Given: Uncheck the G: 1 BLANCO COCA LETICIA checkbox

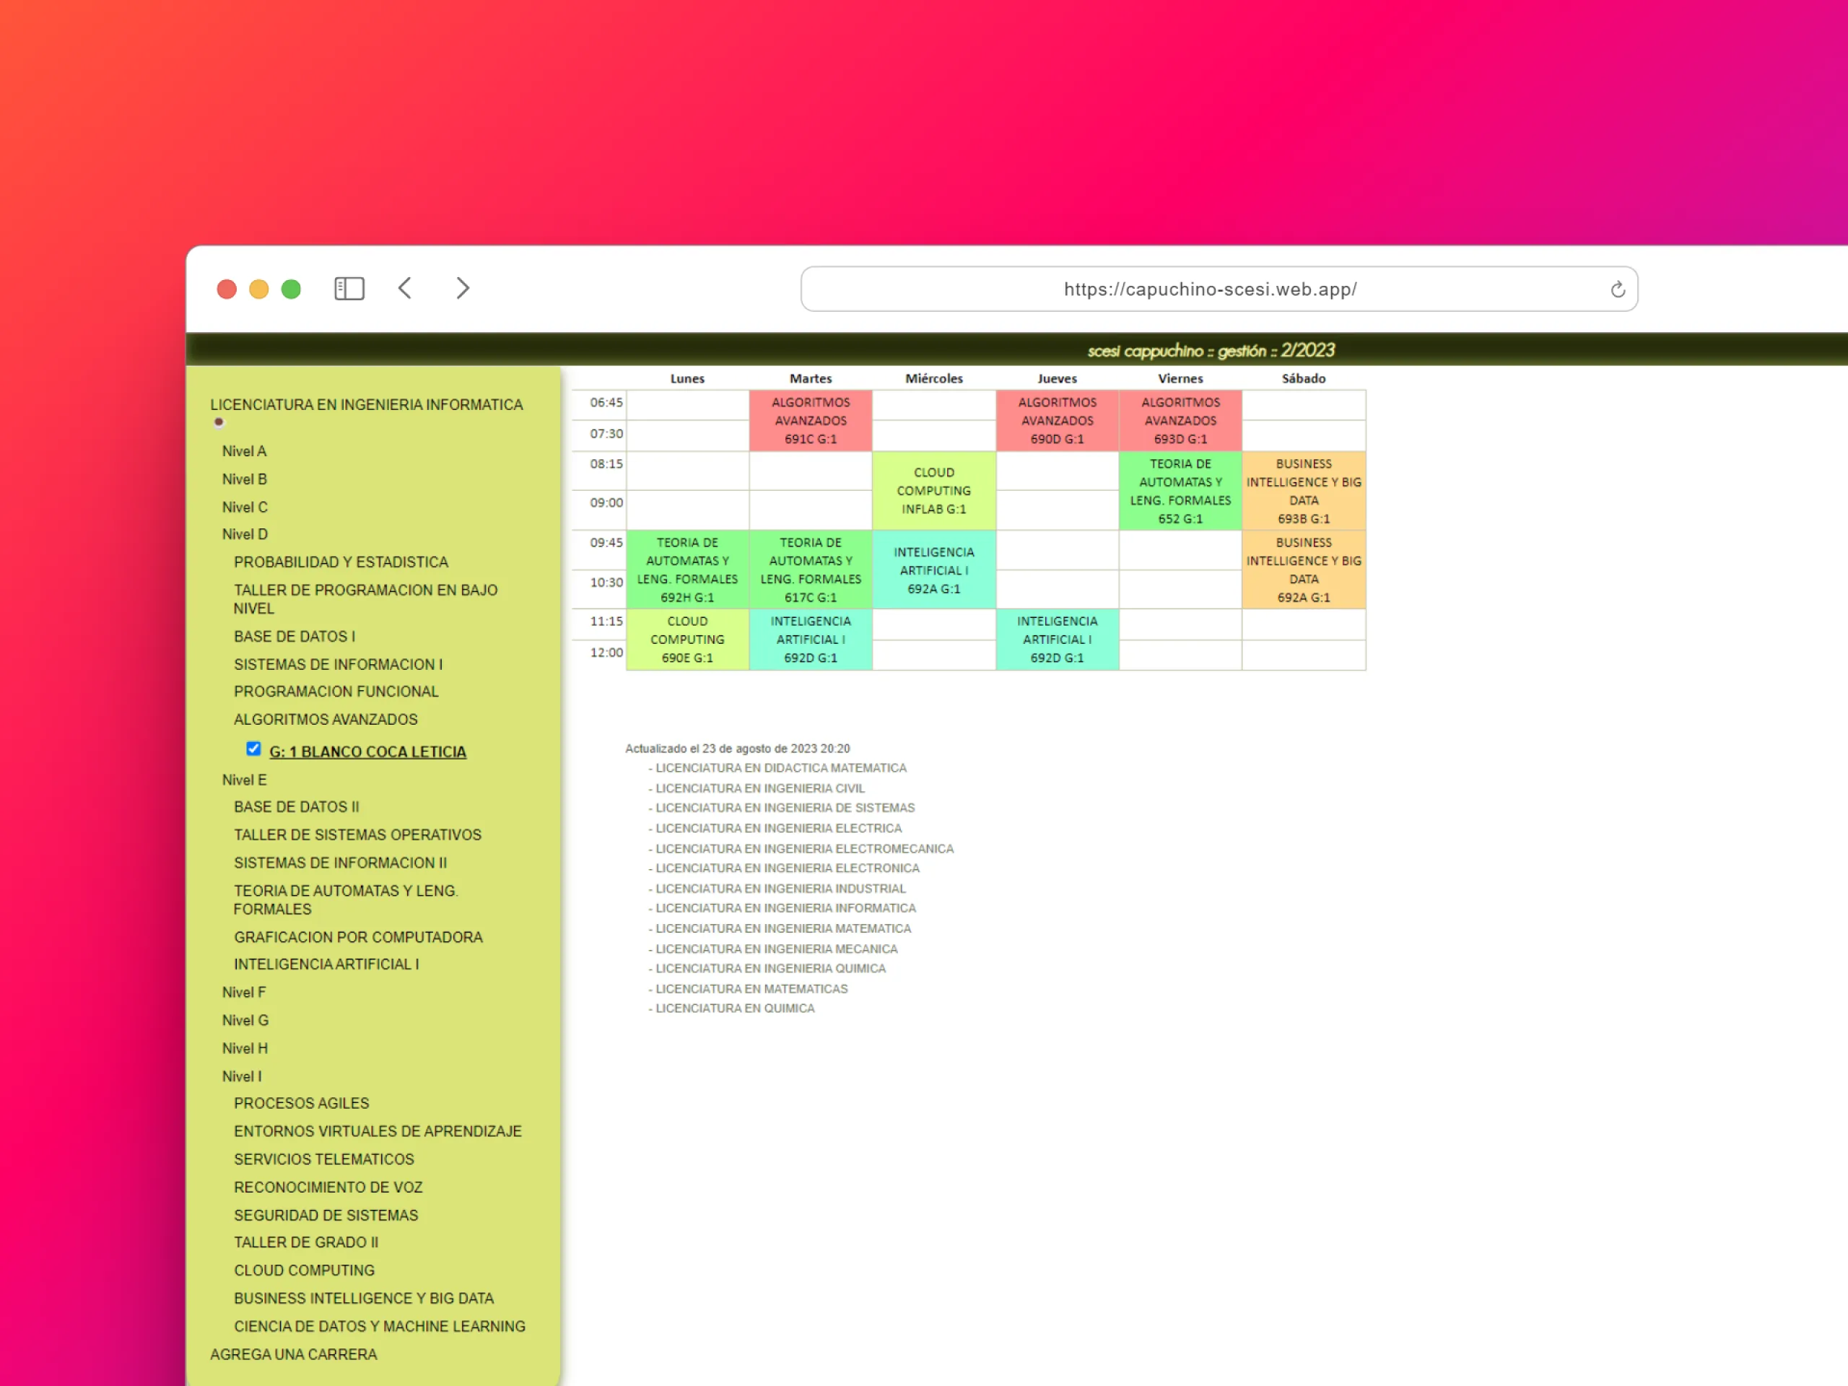Looking at the screenshot, I should [253, 749].
